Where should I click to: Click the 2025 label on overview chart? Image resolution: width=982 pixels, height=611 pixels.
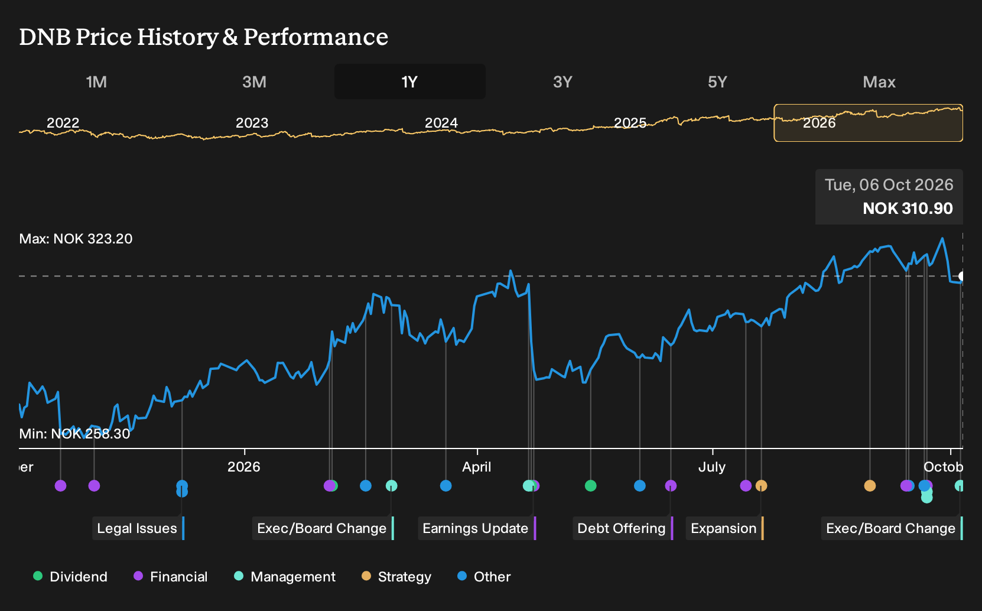pos(630,123)
